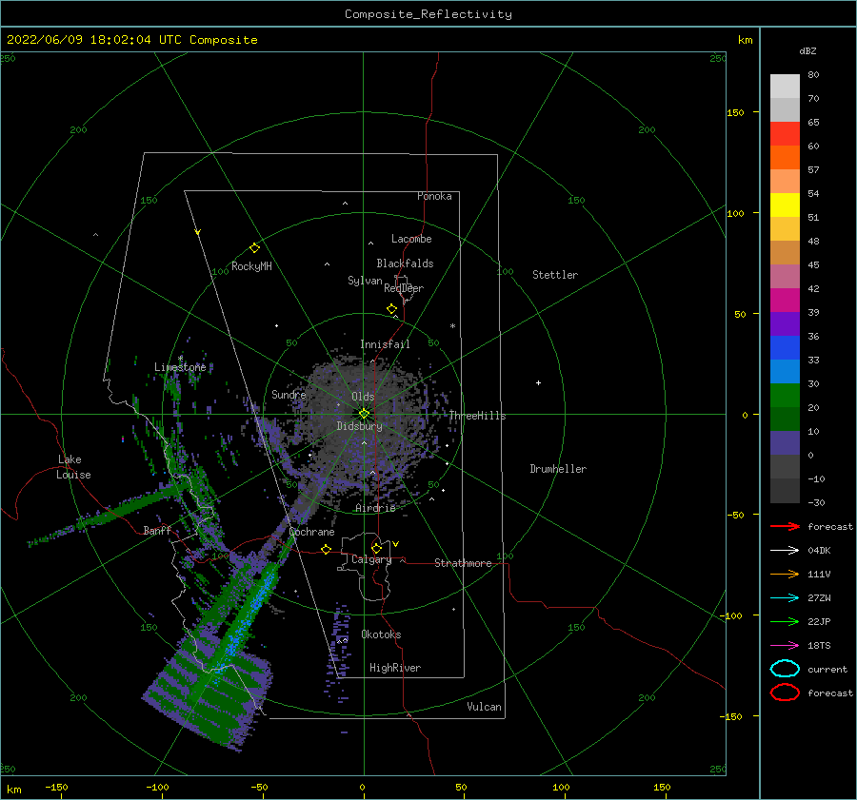
Task: Select the pink 42-45 dBZ swatch
Action: (785, 277)
